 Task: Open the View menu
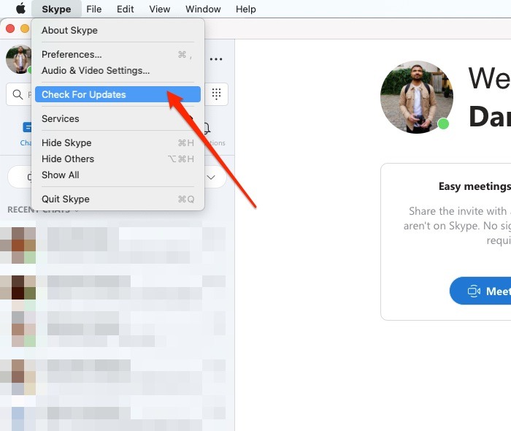(160, 9)
